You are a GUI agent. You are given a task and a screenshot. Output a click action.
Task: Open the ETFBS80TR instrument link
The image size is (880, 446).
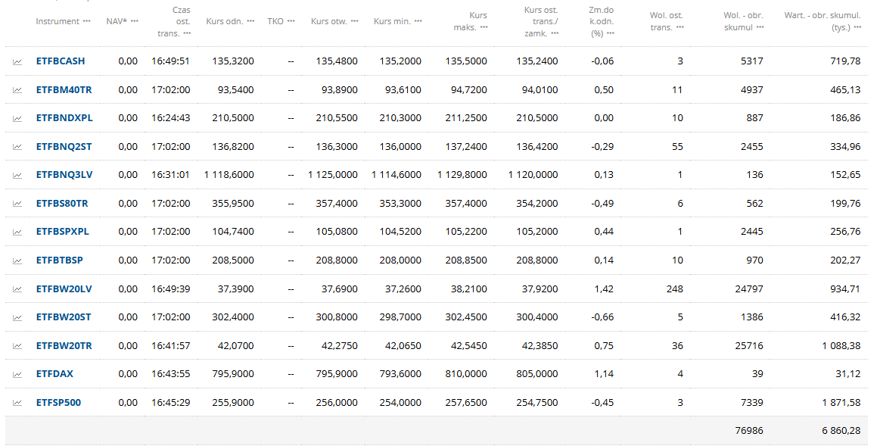point(62,204)
